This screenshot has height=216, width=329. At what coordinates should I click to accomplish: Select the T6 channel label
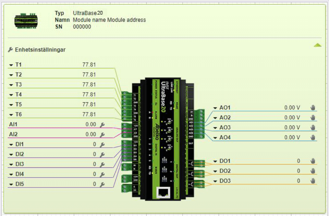pyautogui.click(x=18, y=114)
